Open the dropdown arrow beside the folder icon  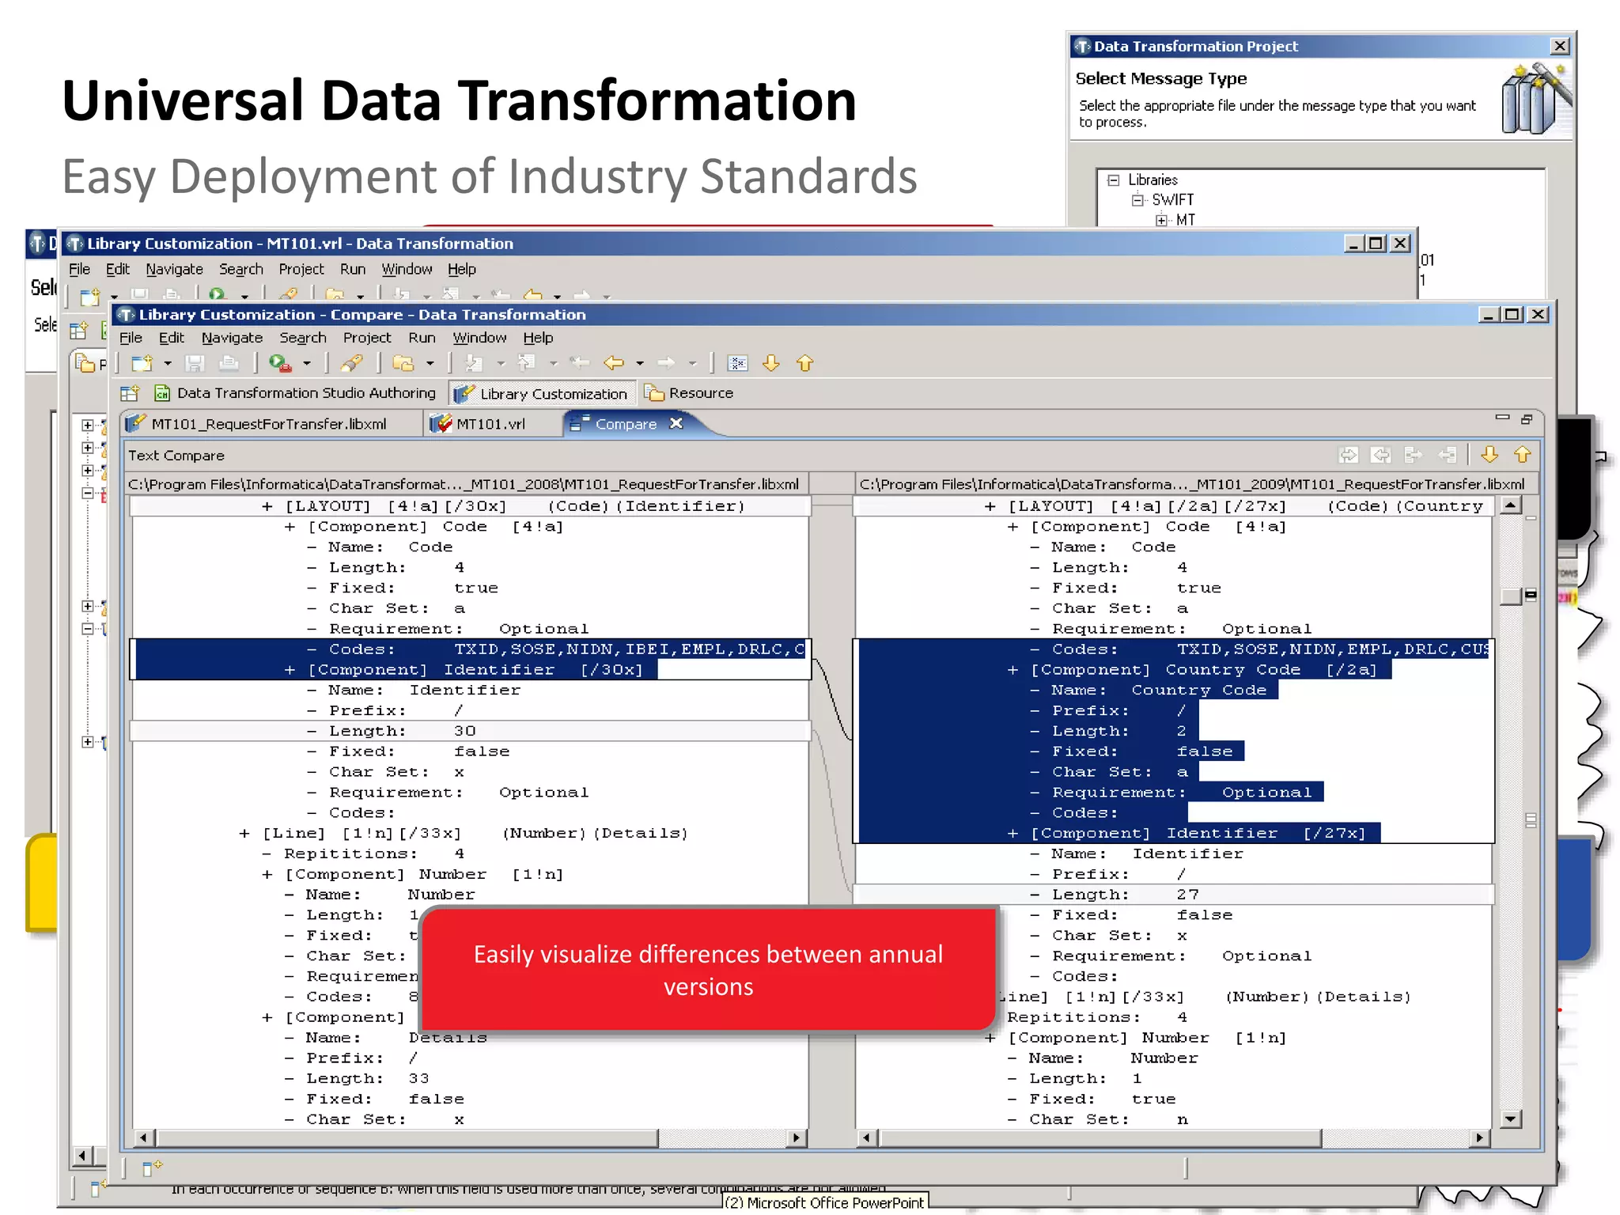coord(430,364)
